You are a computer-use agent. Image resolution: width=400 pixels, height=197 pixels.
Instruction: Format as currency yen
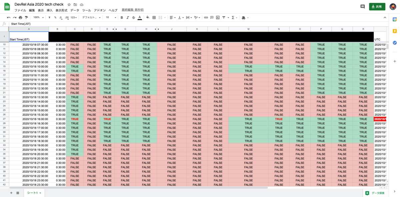(49, 17)
